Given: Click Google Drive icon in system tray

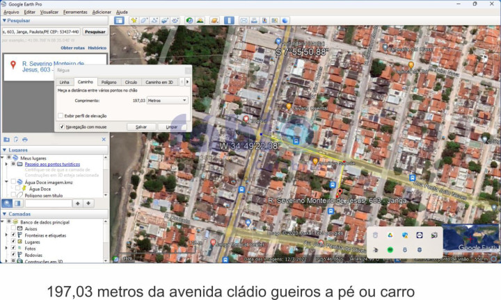Looking at the screenshot, I should [390, 235].
